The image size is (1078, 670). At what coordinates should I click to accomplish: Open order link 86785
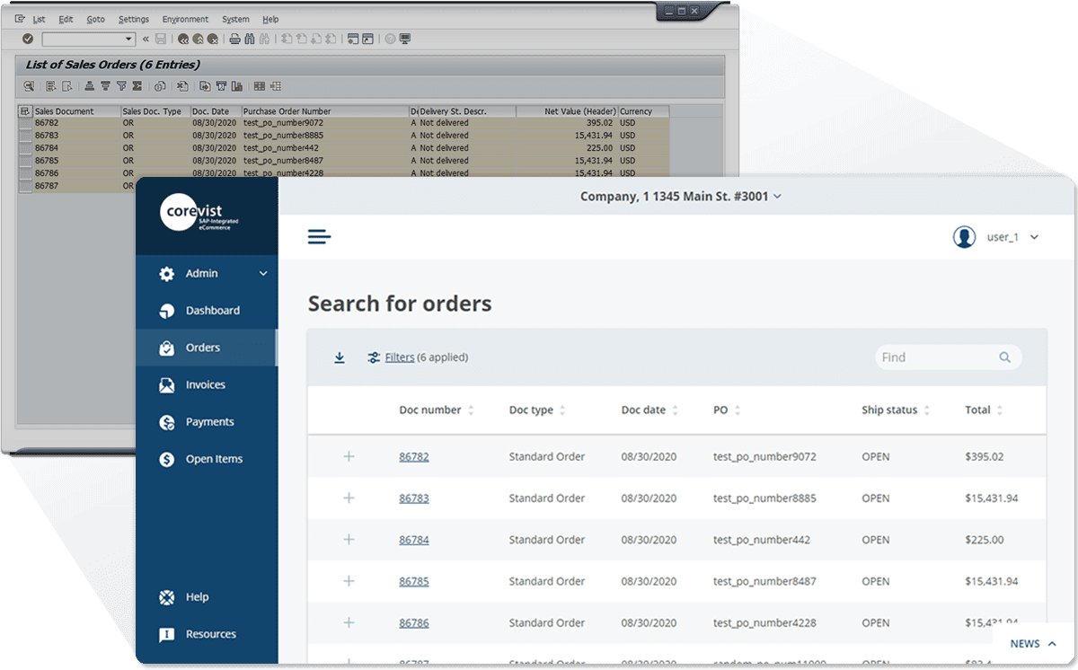[414, 581]
